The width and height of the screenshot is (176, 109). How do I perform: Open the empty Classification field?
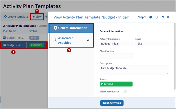pos(116,56)
